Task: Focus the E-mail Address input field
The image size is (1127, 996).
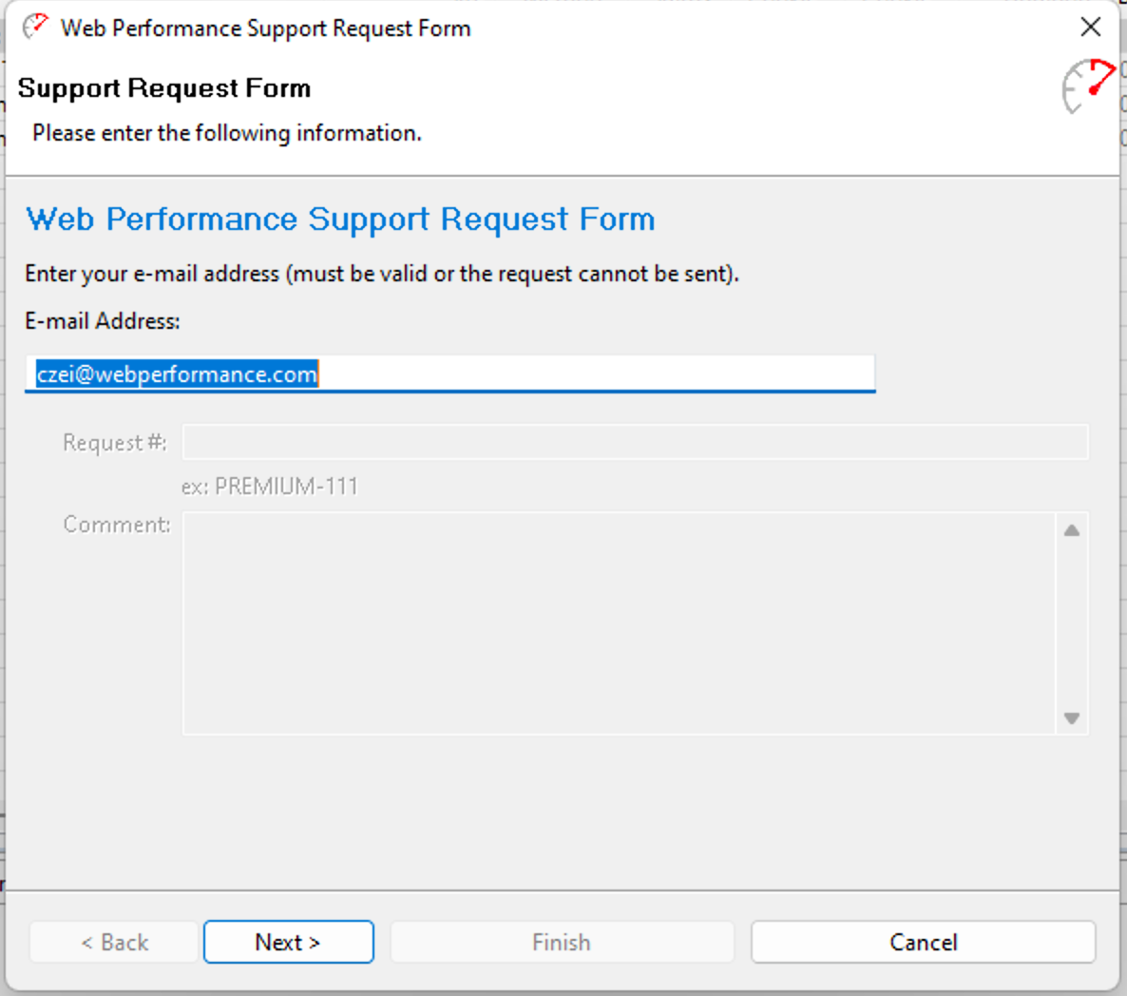Action: click(449, 373)
